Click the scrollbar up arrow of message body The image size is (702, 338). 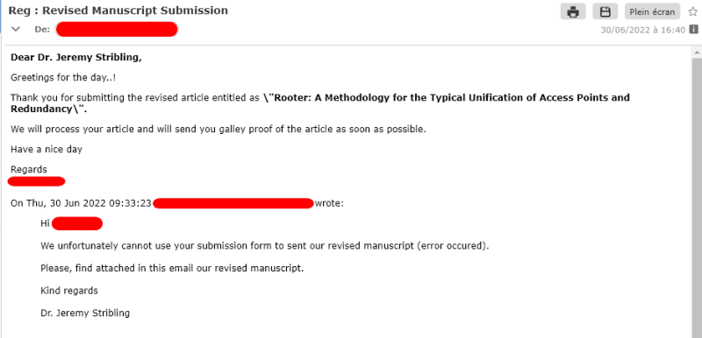point(697,52)
